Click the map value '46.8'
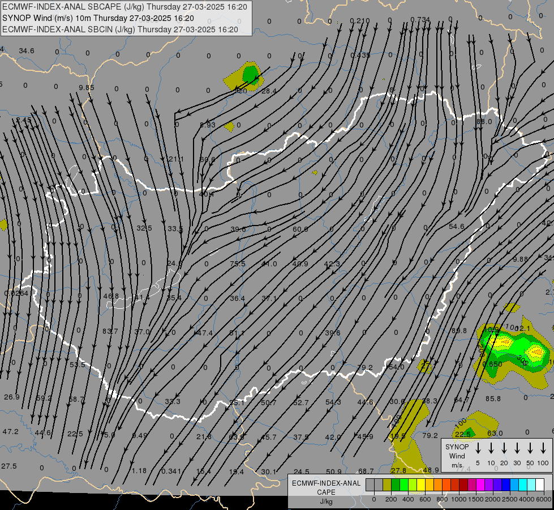 (111, 296)
